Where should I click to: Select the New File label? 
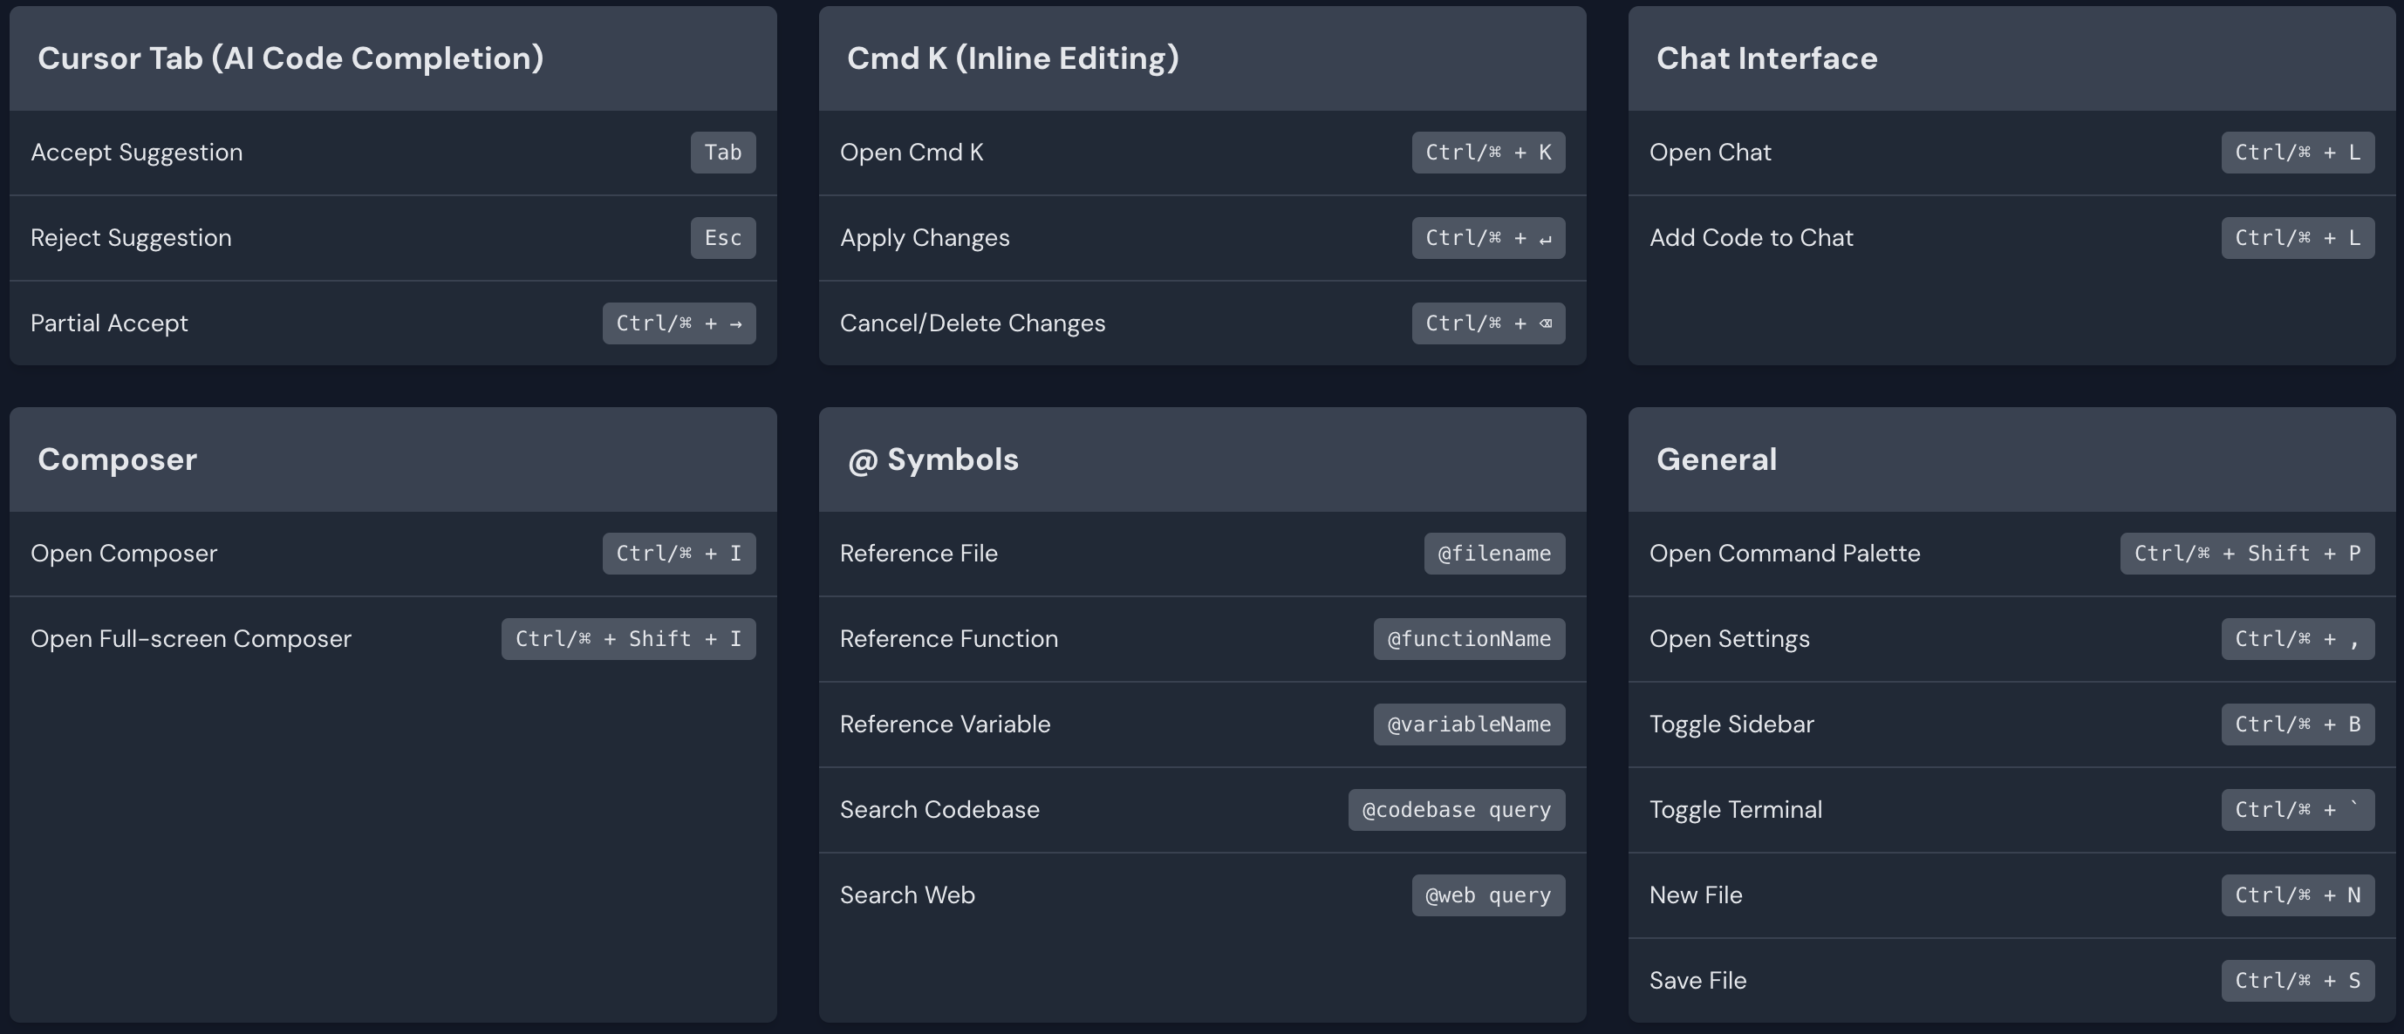pos(1696,895)
